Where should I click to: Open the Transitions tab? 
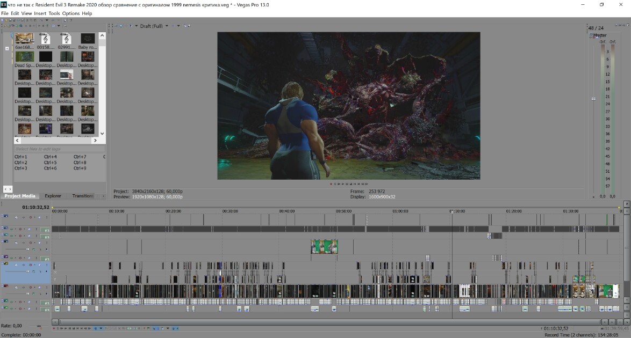[82, 196]
